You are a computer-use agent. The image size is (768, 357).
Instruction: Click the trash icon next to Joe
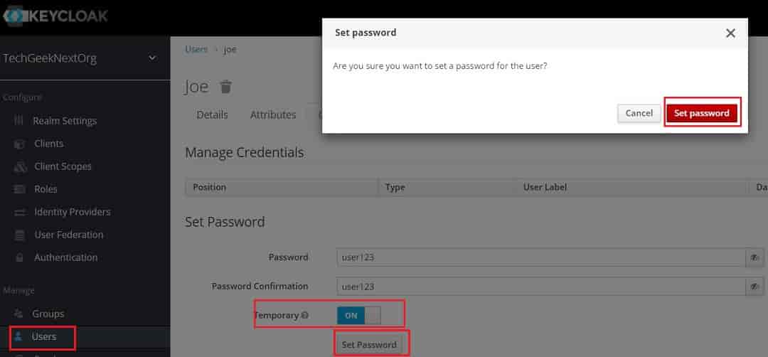[x=225, y=87]
